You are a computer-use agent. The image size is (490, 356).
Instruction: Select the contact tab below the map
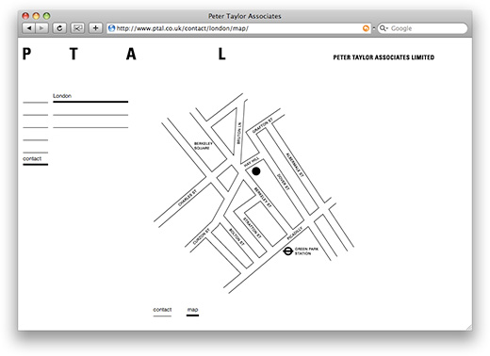[162, 310]
